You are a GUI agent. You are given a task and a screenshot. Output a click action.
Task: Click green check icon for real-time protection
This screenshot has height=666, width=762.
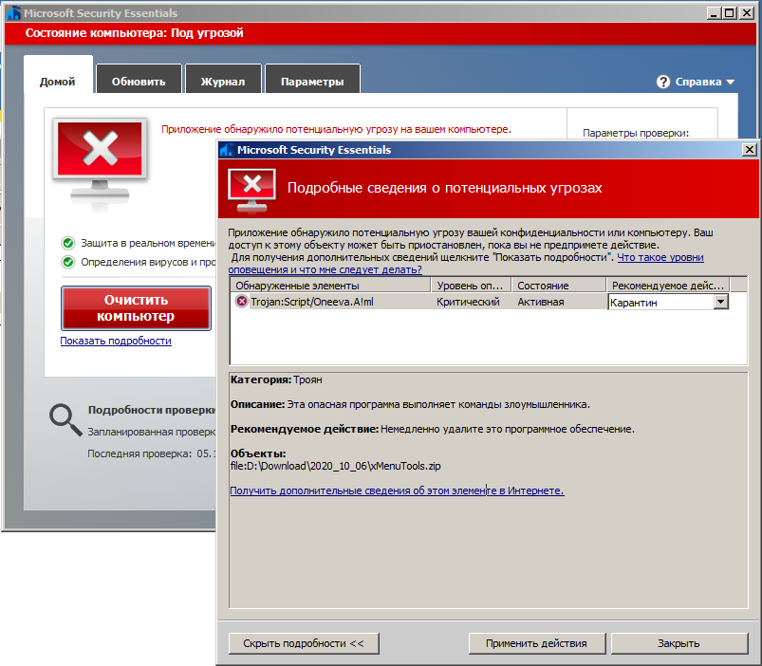[68, 243]
